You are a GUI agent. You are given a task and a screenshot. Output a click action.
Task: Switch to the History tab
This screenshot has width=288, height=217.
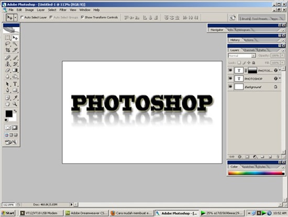[235, 40]
